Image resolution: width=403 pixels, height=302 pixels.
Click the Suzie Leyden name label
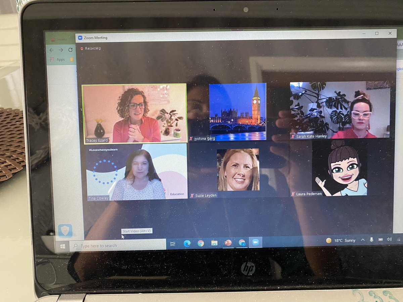pos(206,196)
